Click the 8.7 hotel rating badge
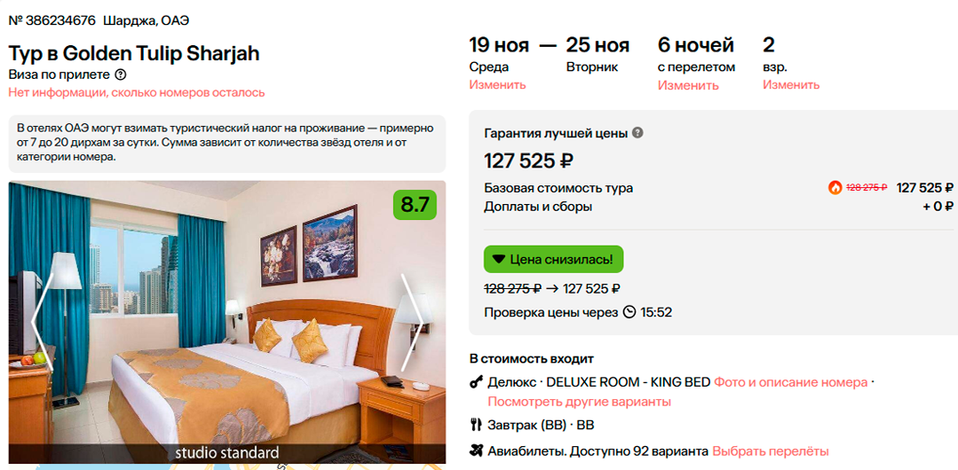This screenshot has height=470, width=958. point(415,205)
